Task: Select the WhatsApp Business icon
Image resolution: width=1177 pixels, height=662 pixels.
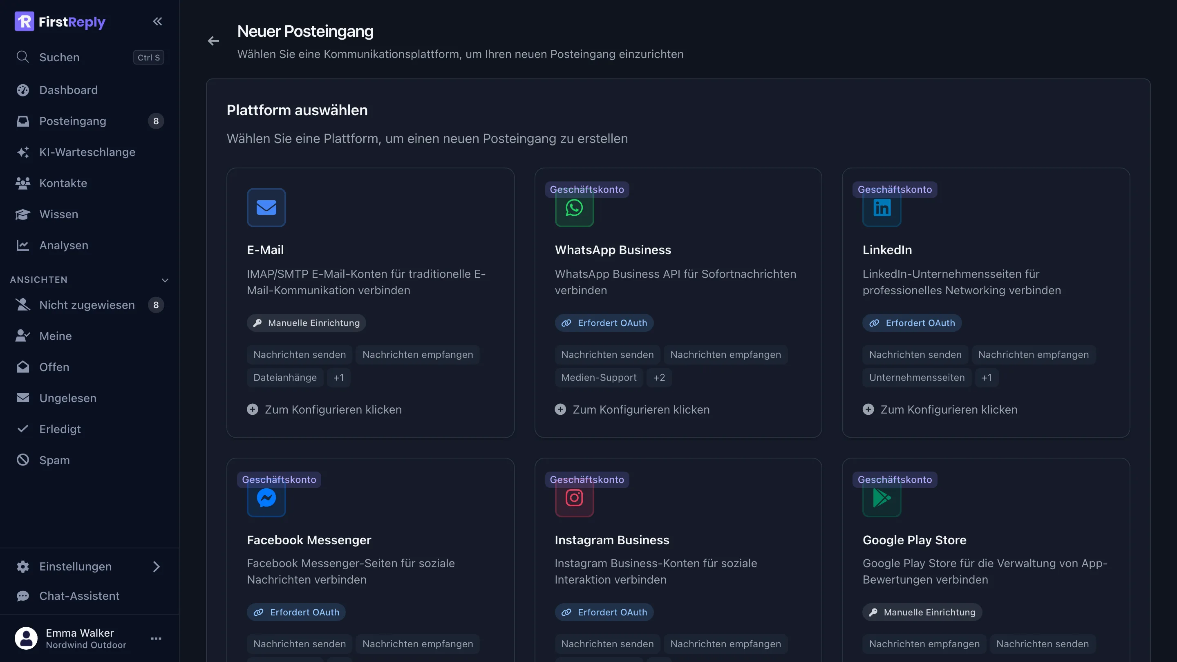Action: (574, 208)
